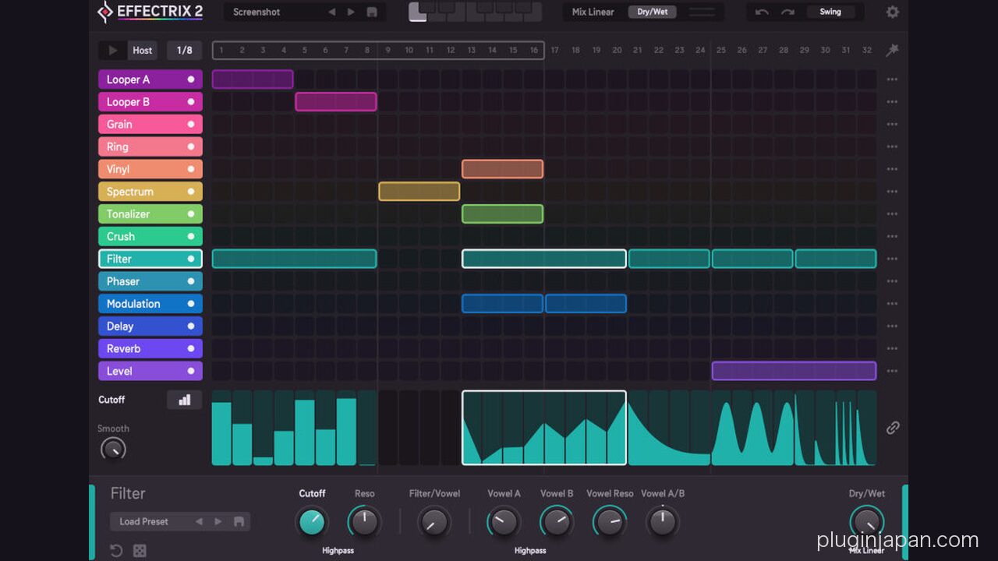Open the Highpass type selector under Cutoff
Image resolution: width=998 pixels, height=561 pixels.
338,551
